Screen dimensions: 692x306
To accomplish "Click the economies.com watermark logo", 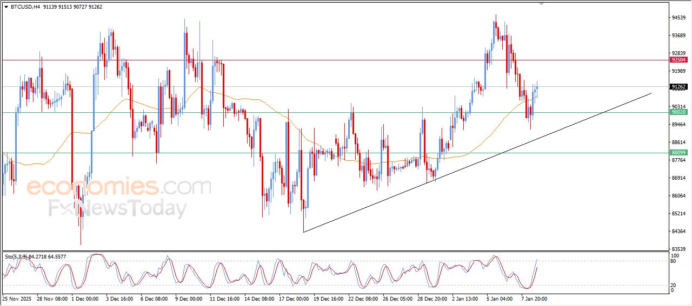I will pos(119,187).
